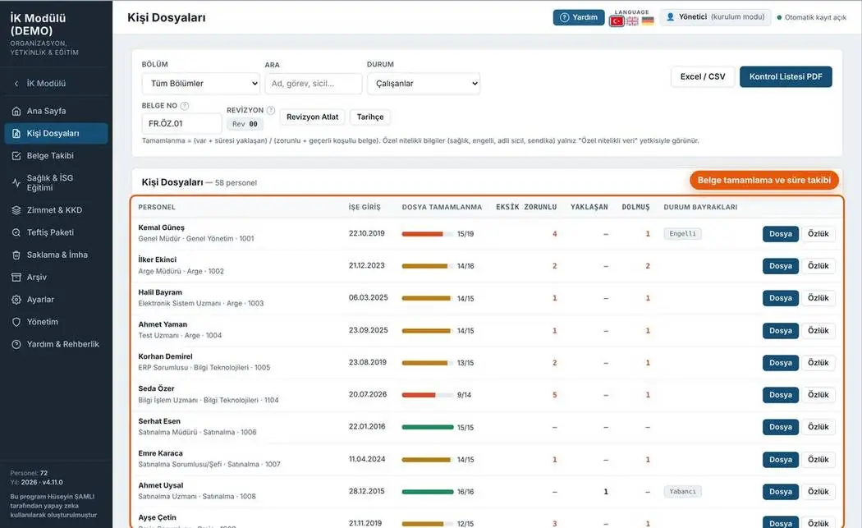Switch language with the Turkish flag
862x528 pixels.
click(x=617, y=21)
